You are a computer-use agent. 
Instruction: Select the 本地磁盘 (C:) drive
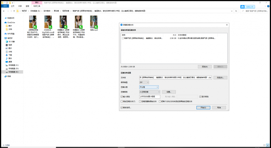coord(14,65)
